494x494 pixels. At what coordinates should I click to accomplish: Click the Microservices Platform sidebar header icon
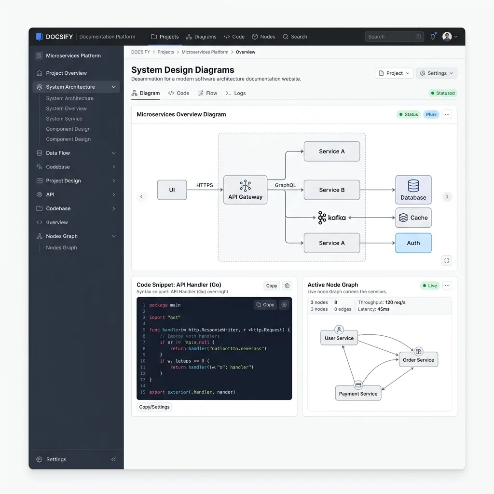(x=39, y=55)
